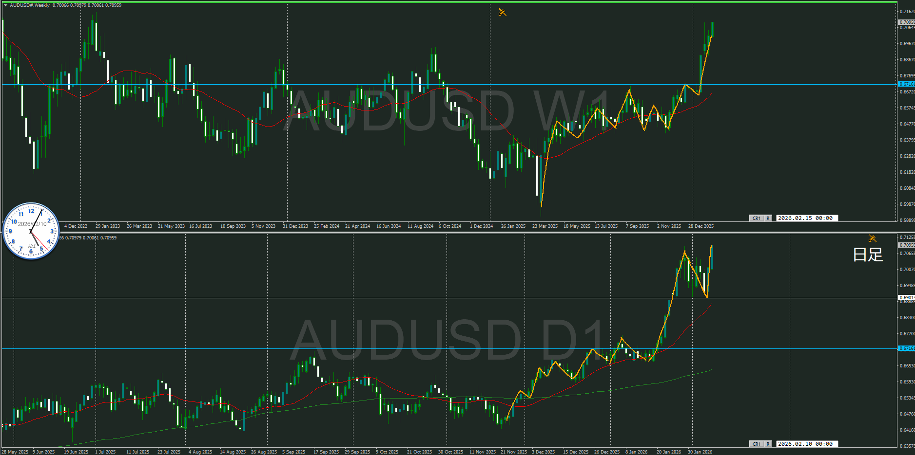The image size is (915, 455).
Task: Click cyan 0.67161 price tag on weekly scale
Action: tap(906, 84)
